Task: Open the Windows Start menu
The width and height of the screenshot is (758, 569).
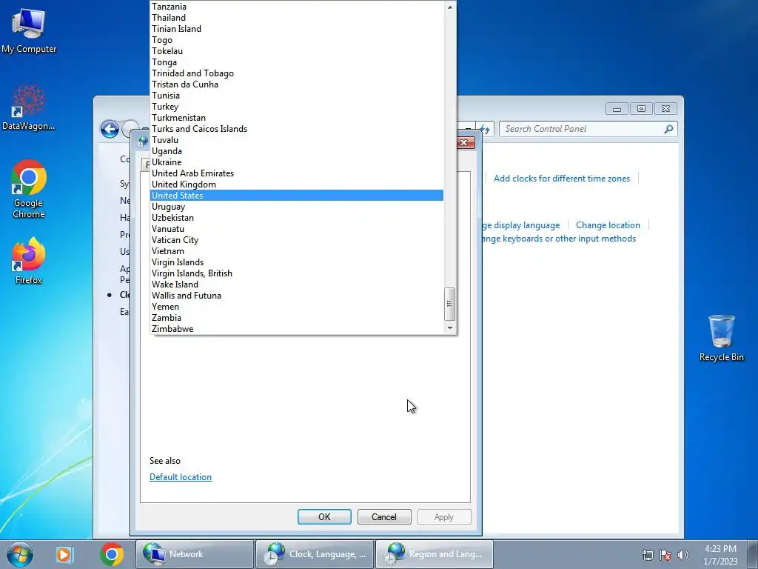Action: (x=20, y=554)
